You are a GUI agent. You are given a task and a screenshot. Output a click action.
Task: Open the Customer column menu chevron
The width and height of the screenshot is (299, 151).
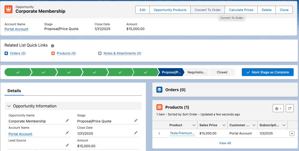(x=254, y=125)
